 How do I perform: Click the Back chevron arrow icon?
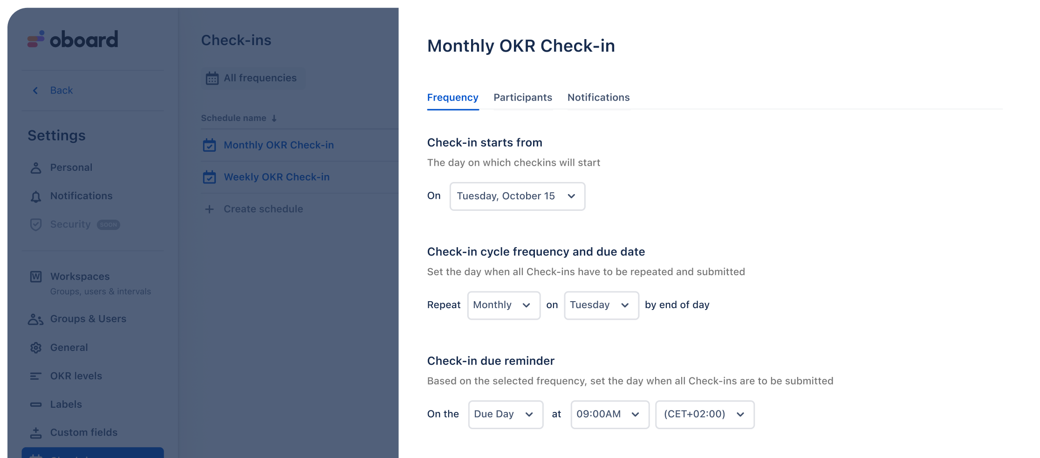[35, 90]
